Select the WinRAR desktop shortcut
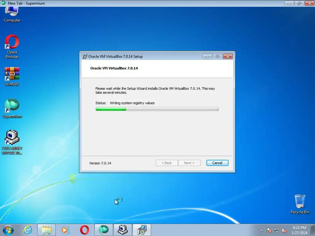Screen dimensions: 315x236 click(12, 77)
